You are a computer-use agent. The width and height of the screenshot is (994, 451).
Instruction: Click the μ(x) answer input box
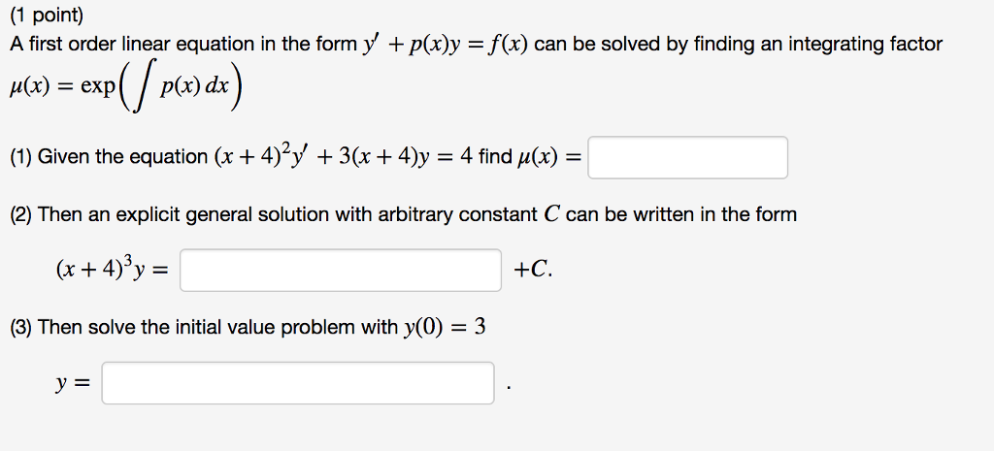click(x=688, y=157)
